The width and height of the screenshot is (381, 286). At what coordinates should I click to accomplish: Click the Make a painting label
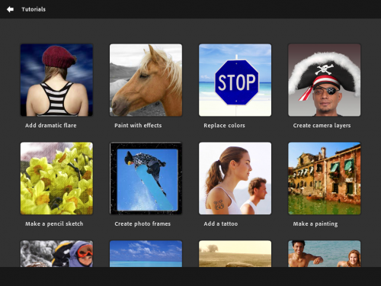[315, 223]
